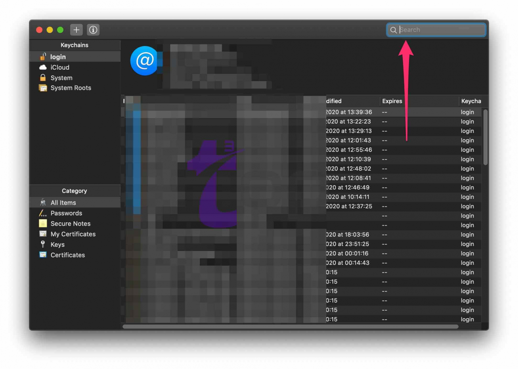Click the vertical scrollbar thumb
Image resolution: width=518 pixels, height=369 pixels.
click(x=485, y=137)
